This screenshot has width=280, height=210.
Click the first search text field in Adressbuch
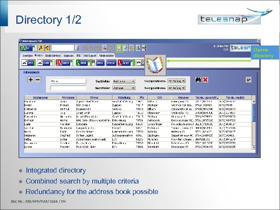pyautogui.click(x=68, y=81)
